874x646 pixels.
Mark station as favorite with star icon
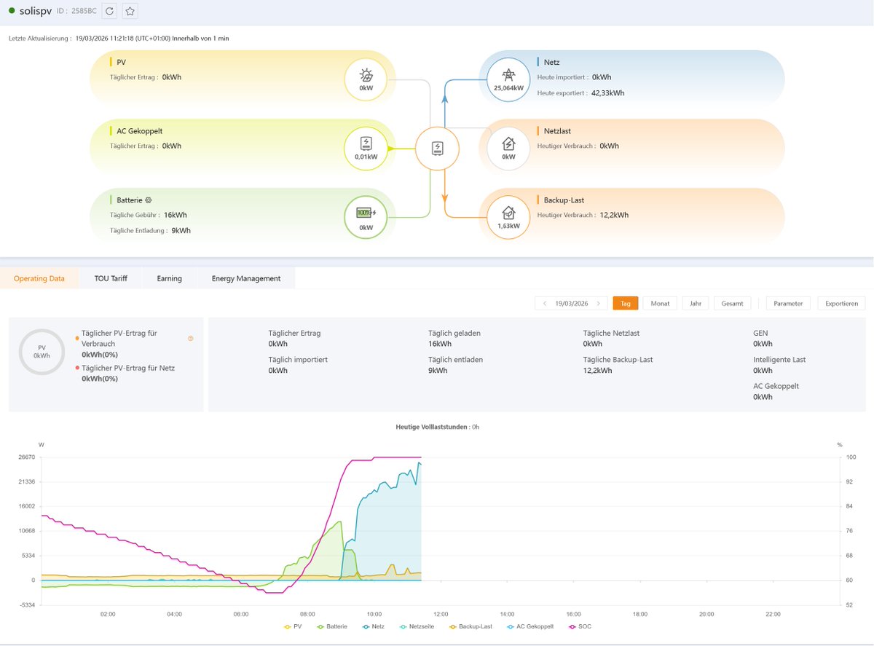(130, 11)
